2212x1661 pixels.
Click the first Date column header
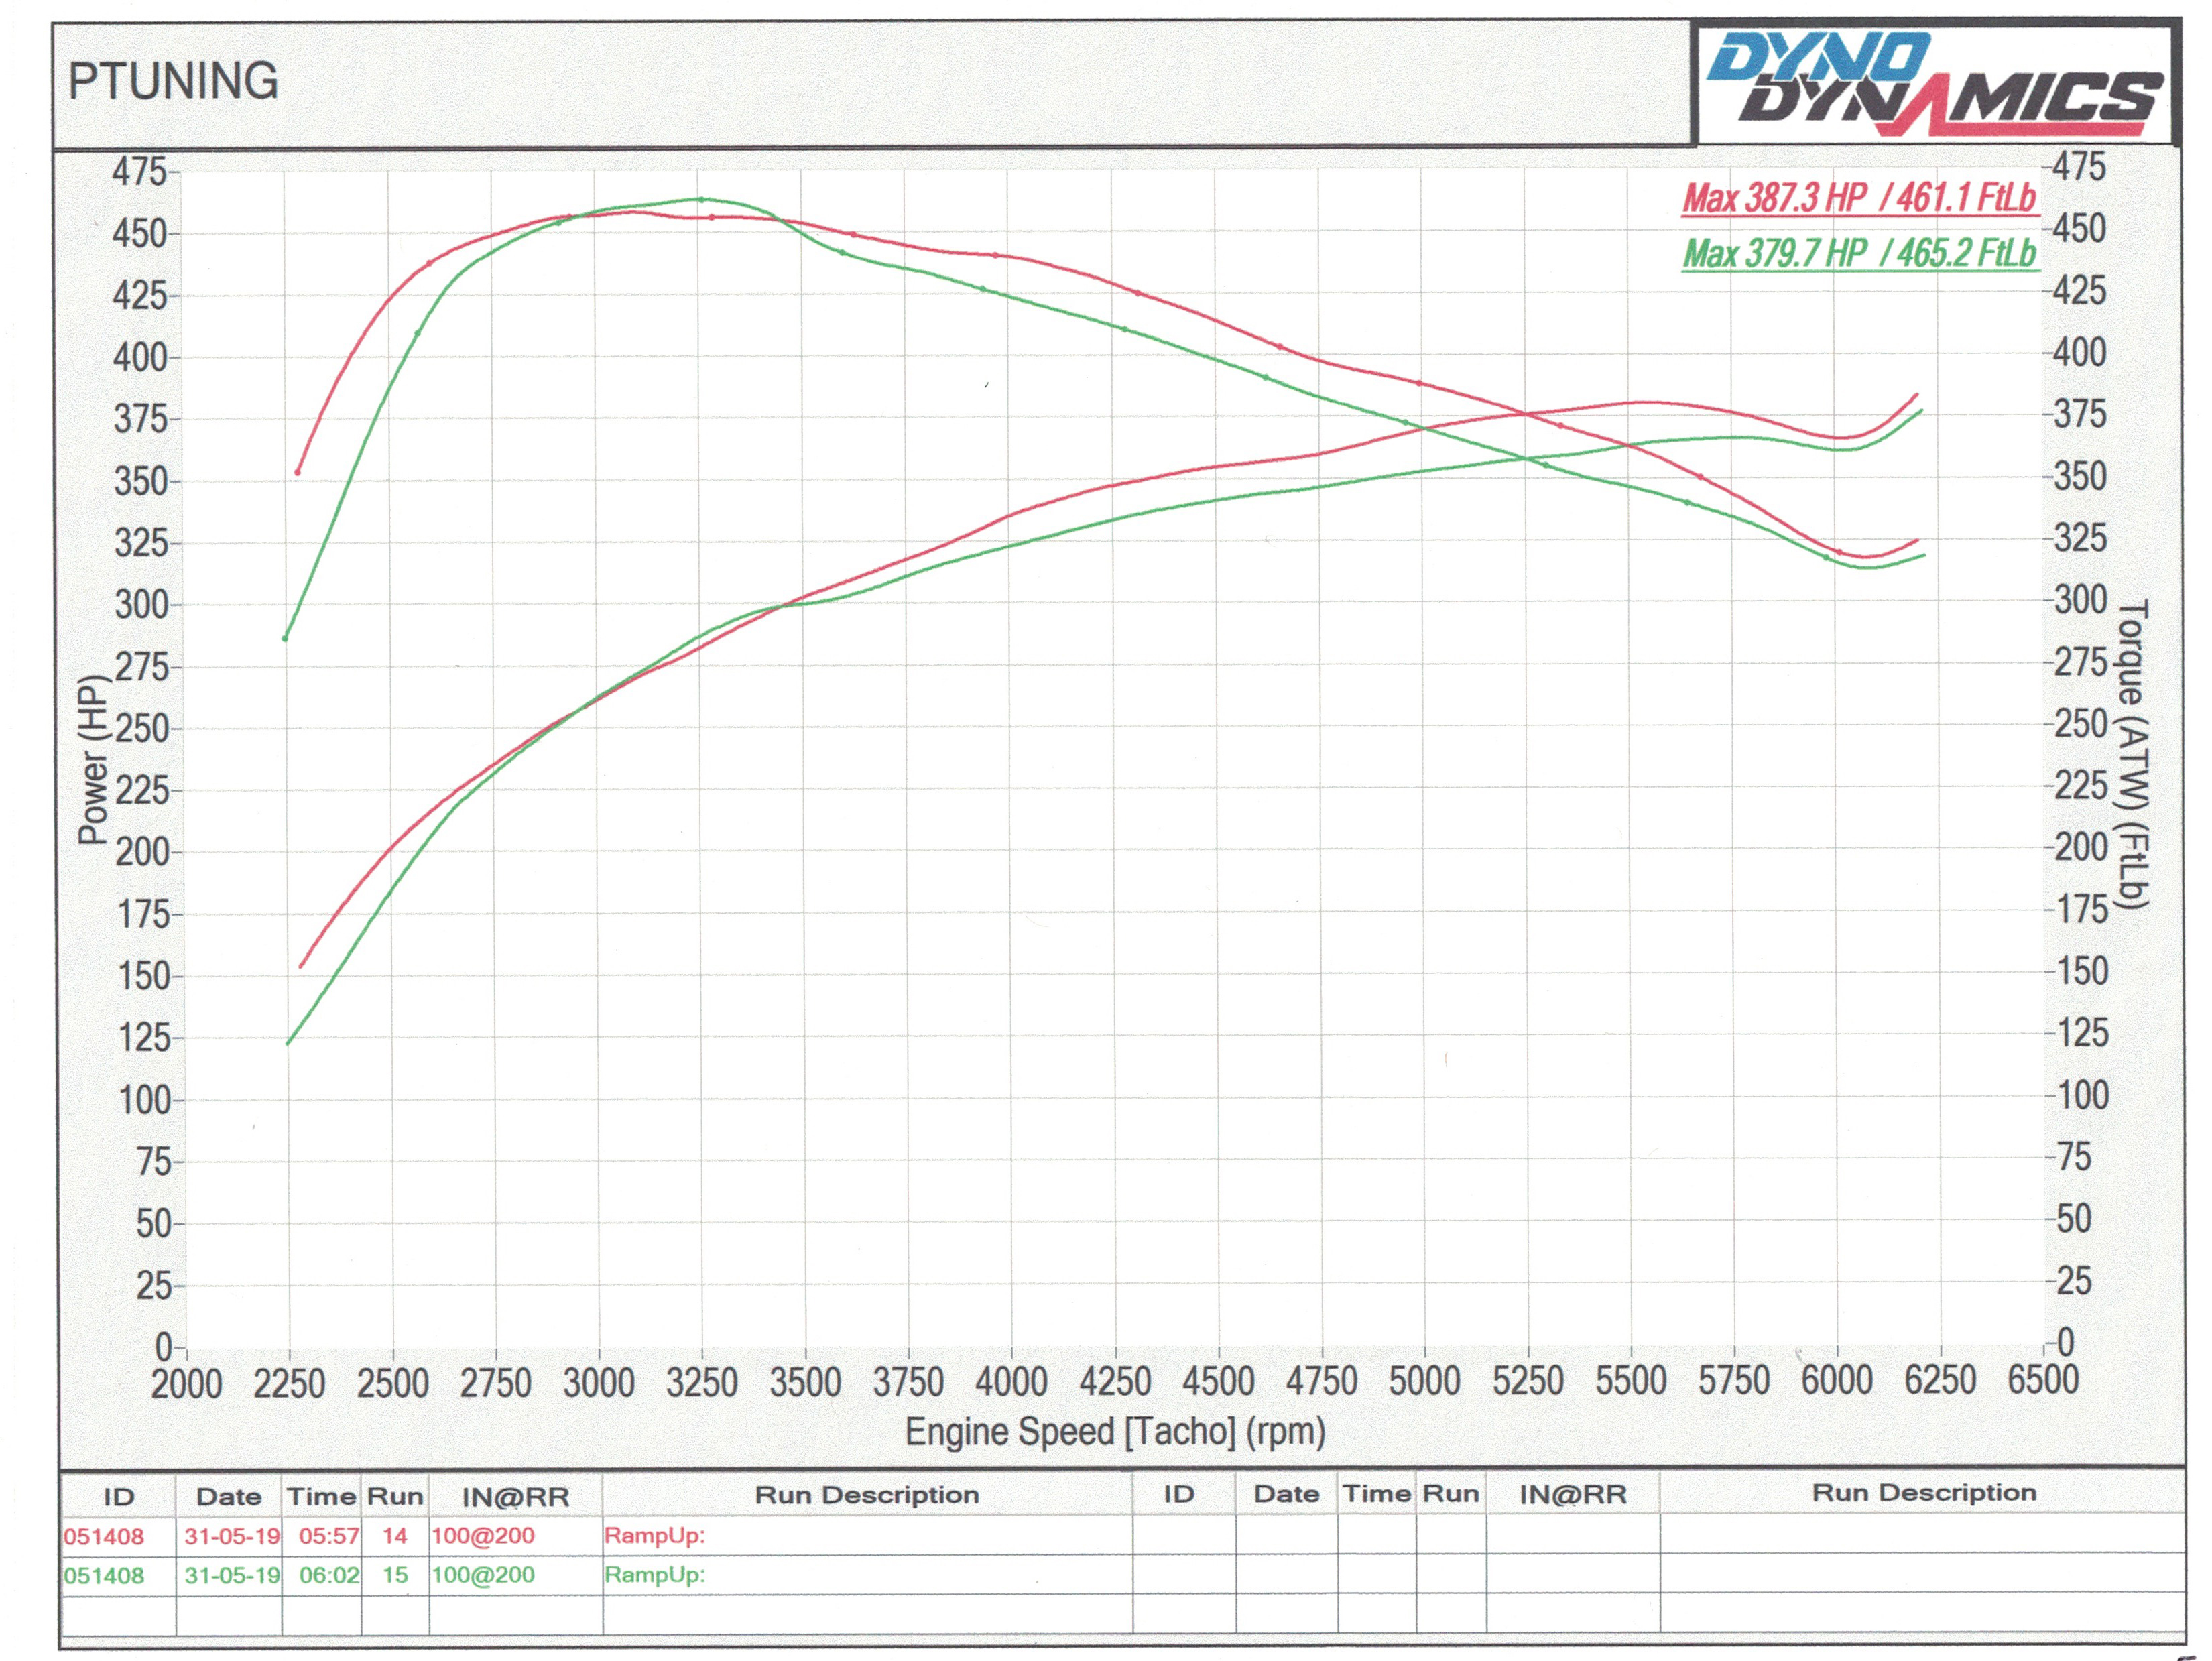pyautogui.click(x=229, y=1497)
